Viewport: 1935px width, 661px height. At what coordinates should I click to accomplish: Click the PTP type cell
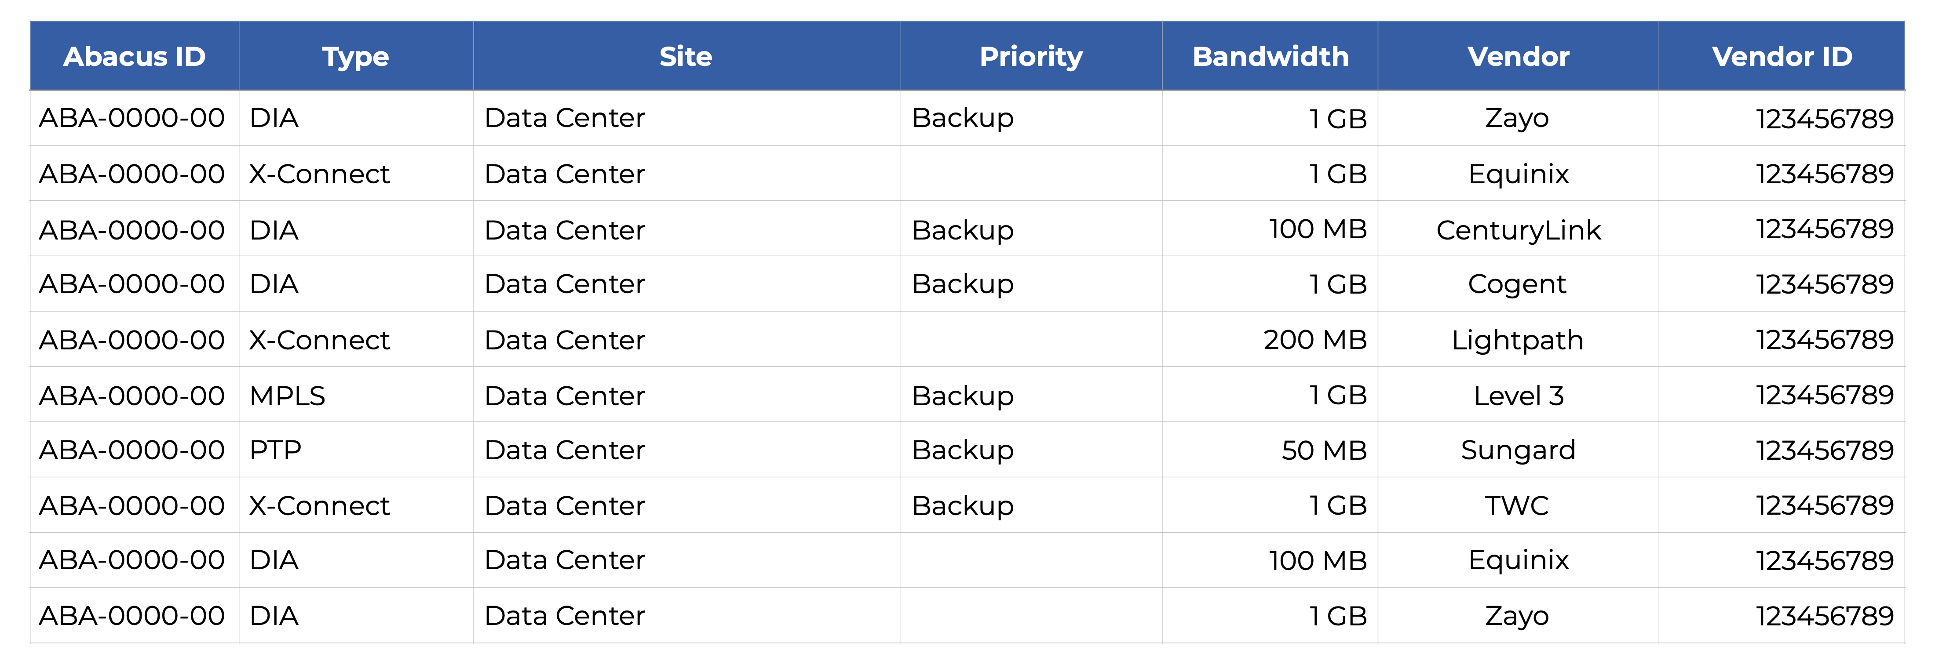tap(276, 450)
